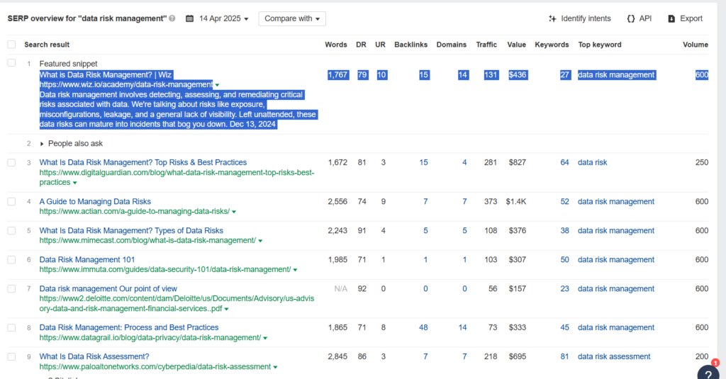The width and height of the screenshot is (726, 379).
Task: Click the Top keyword column header
Action: click(600, 45)
